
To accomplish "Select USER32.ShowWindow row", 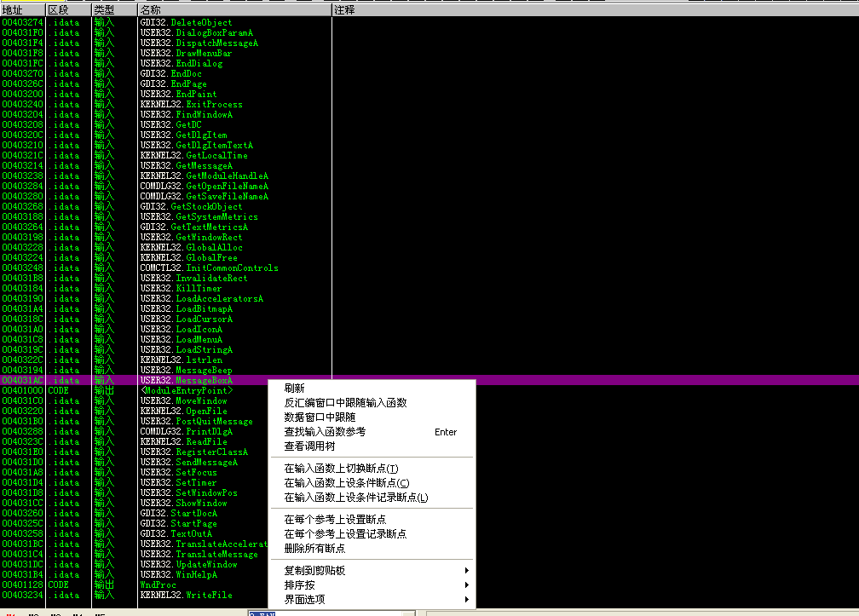I will tap(183, 503).
